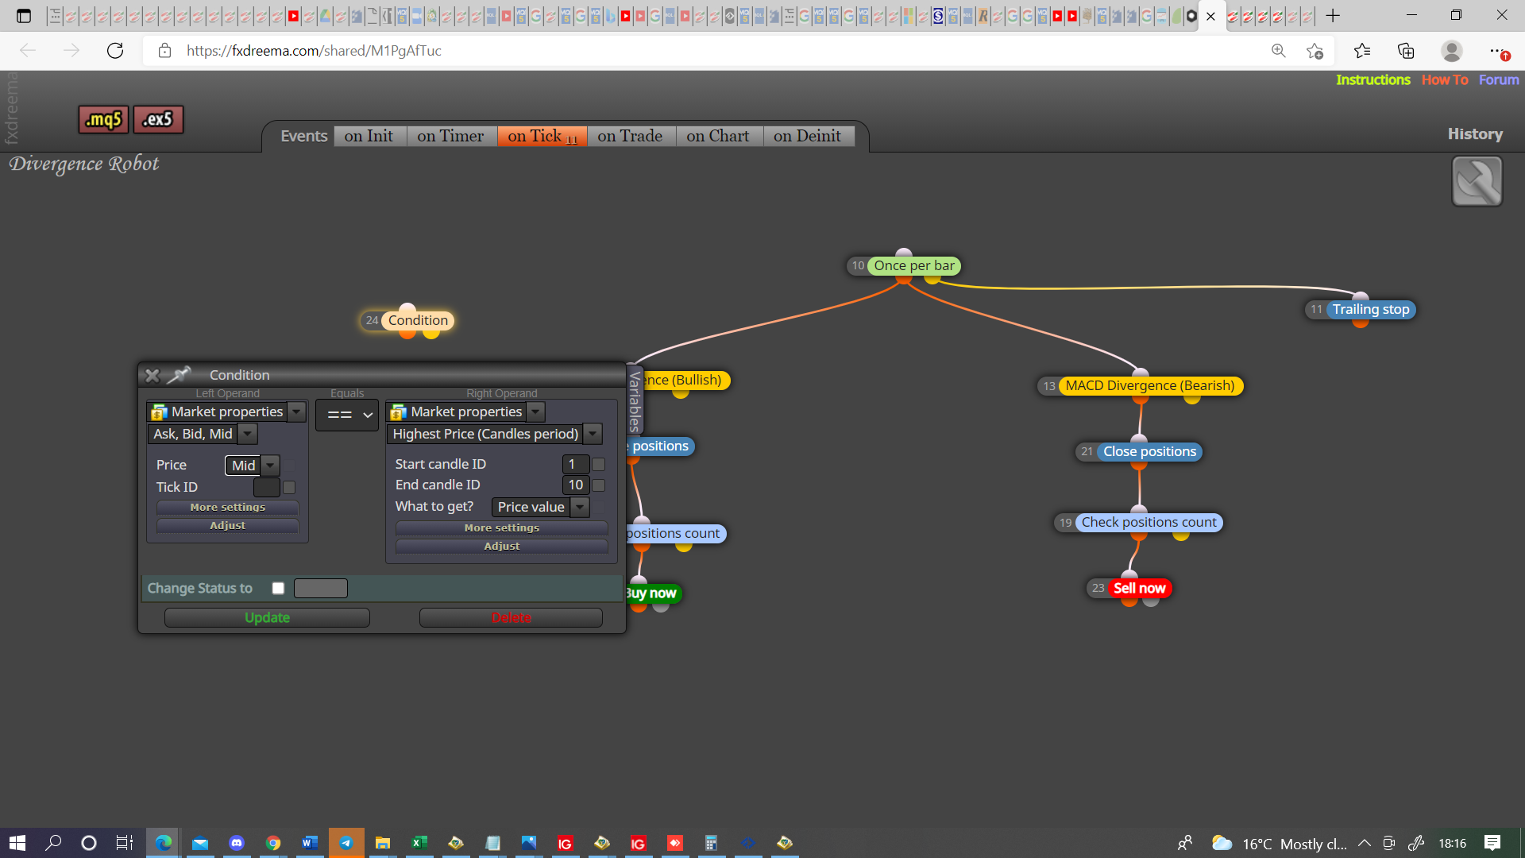Open Google Chrome from the taskbar

tap(273, 843)
